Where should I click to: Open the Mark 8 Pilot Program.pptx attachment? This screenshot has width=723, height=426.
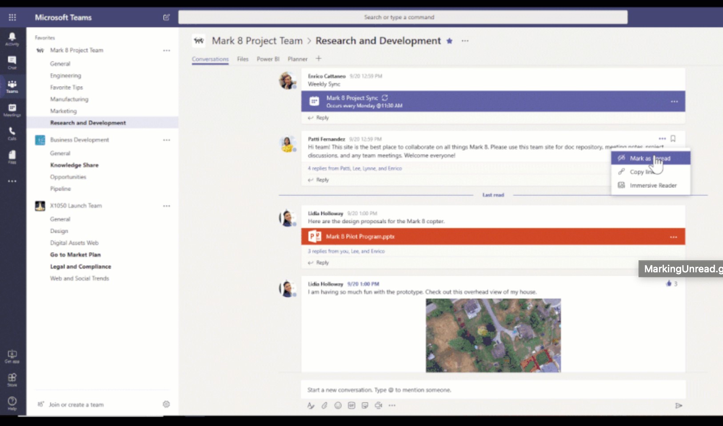point(360,237)
